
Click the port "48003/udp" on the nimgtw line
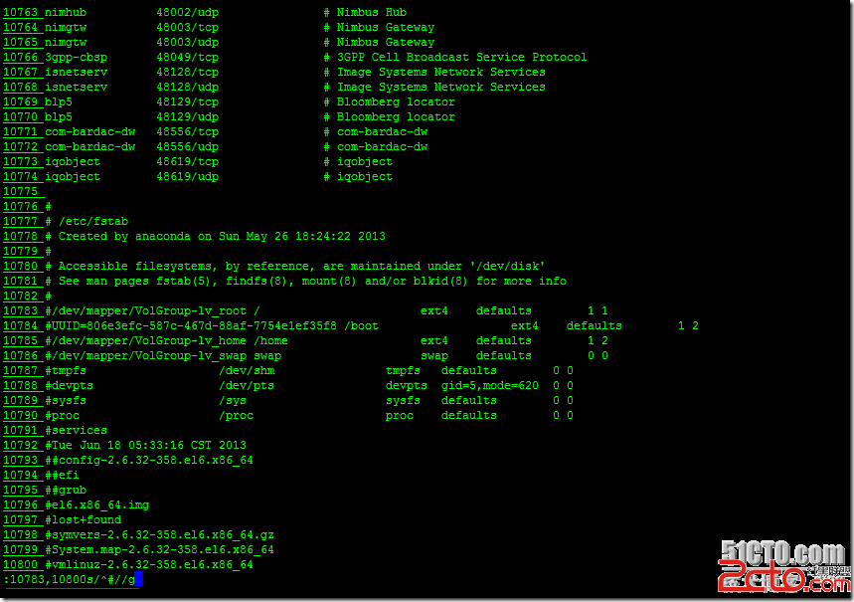(187, 42)
